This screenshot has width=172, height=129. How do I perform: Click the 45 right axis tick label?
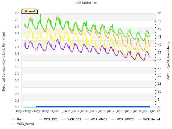pos(159,37)
